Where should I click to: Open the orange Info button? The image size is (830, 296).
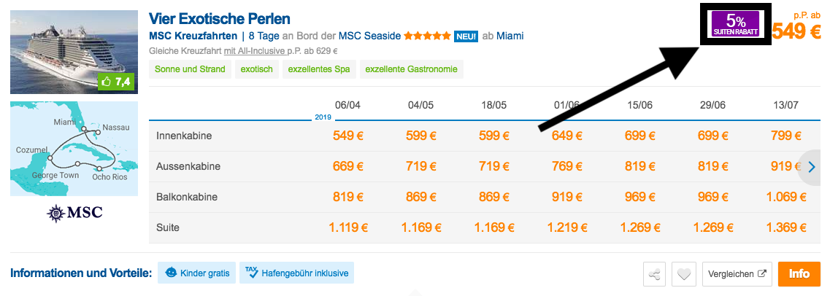click(x=799, y=274)
